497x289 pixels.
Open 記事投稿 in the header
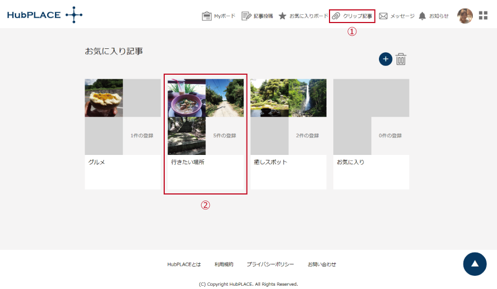(x=257, y=16)
